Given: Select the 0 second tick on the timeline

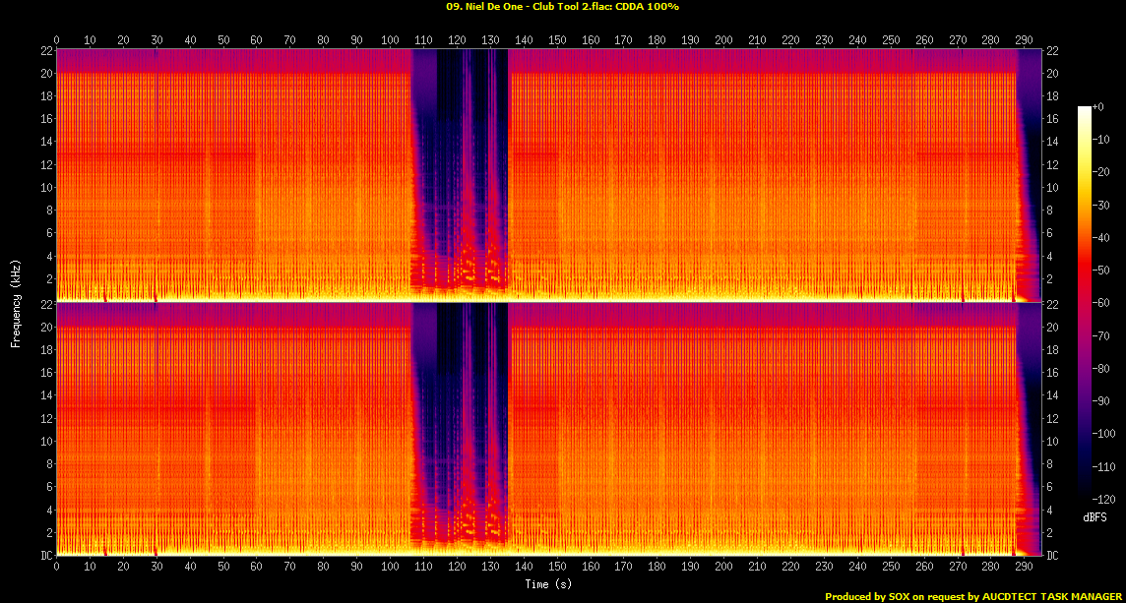Looking at the screenshot, I should coord(56,40).
